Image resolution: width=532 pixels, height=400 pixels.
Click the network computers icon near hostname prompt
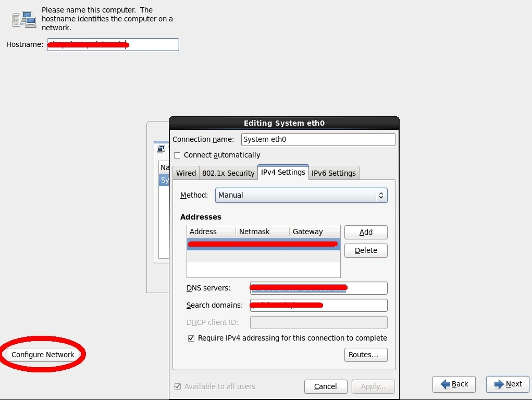tap(23, 19)
